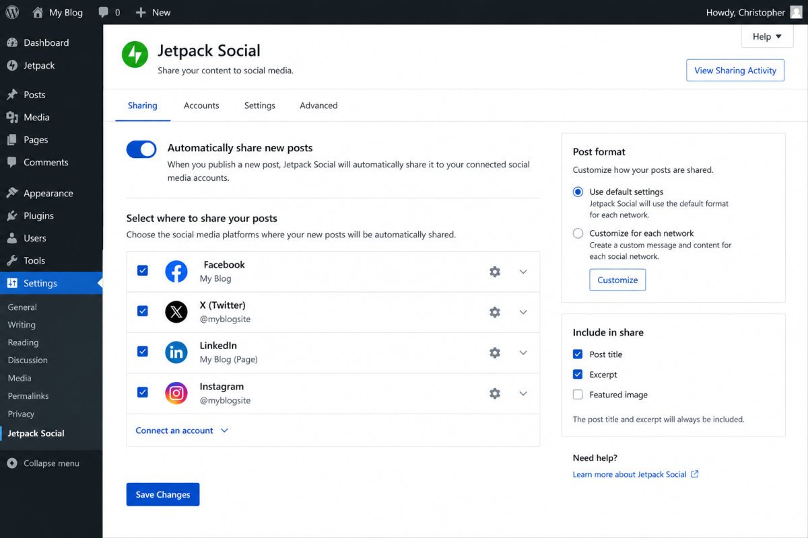Click the plus New icon in admin bar

140,12
